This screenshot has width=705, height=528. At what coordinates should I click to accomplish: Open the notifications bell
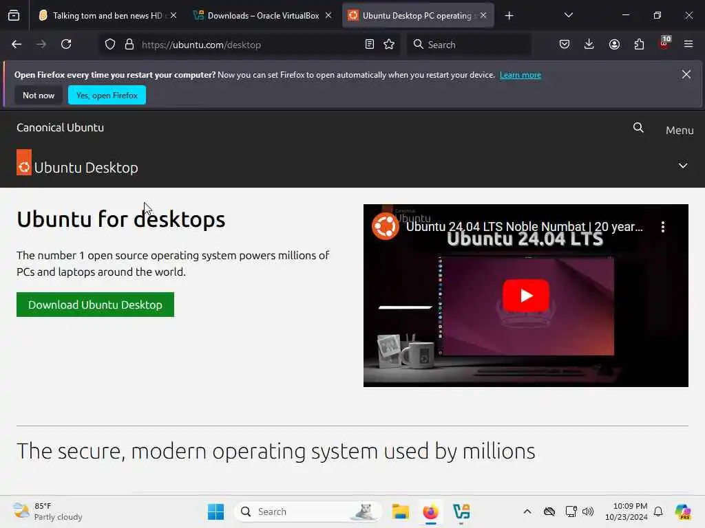coord(658,511)
